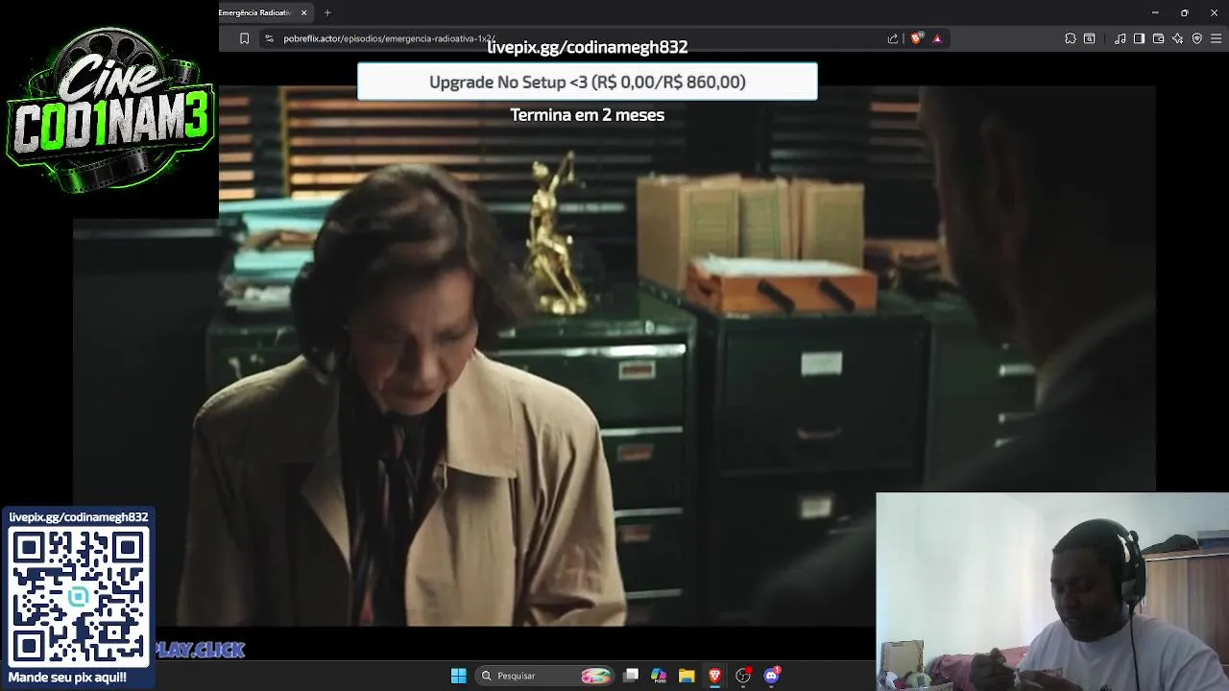
Task: Open Brave Rewards triangle icon
Action: [x=937, y=38]
